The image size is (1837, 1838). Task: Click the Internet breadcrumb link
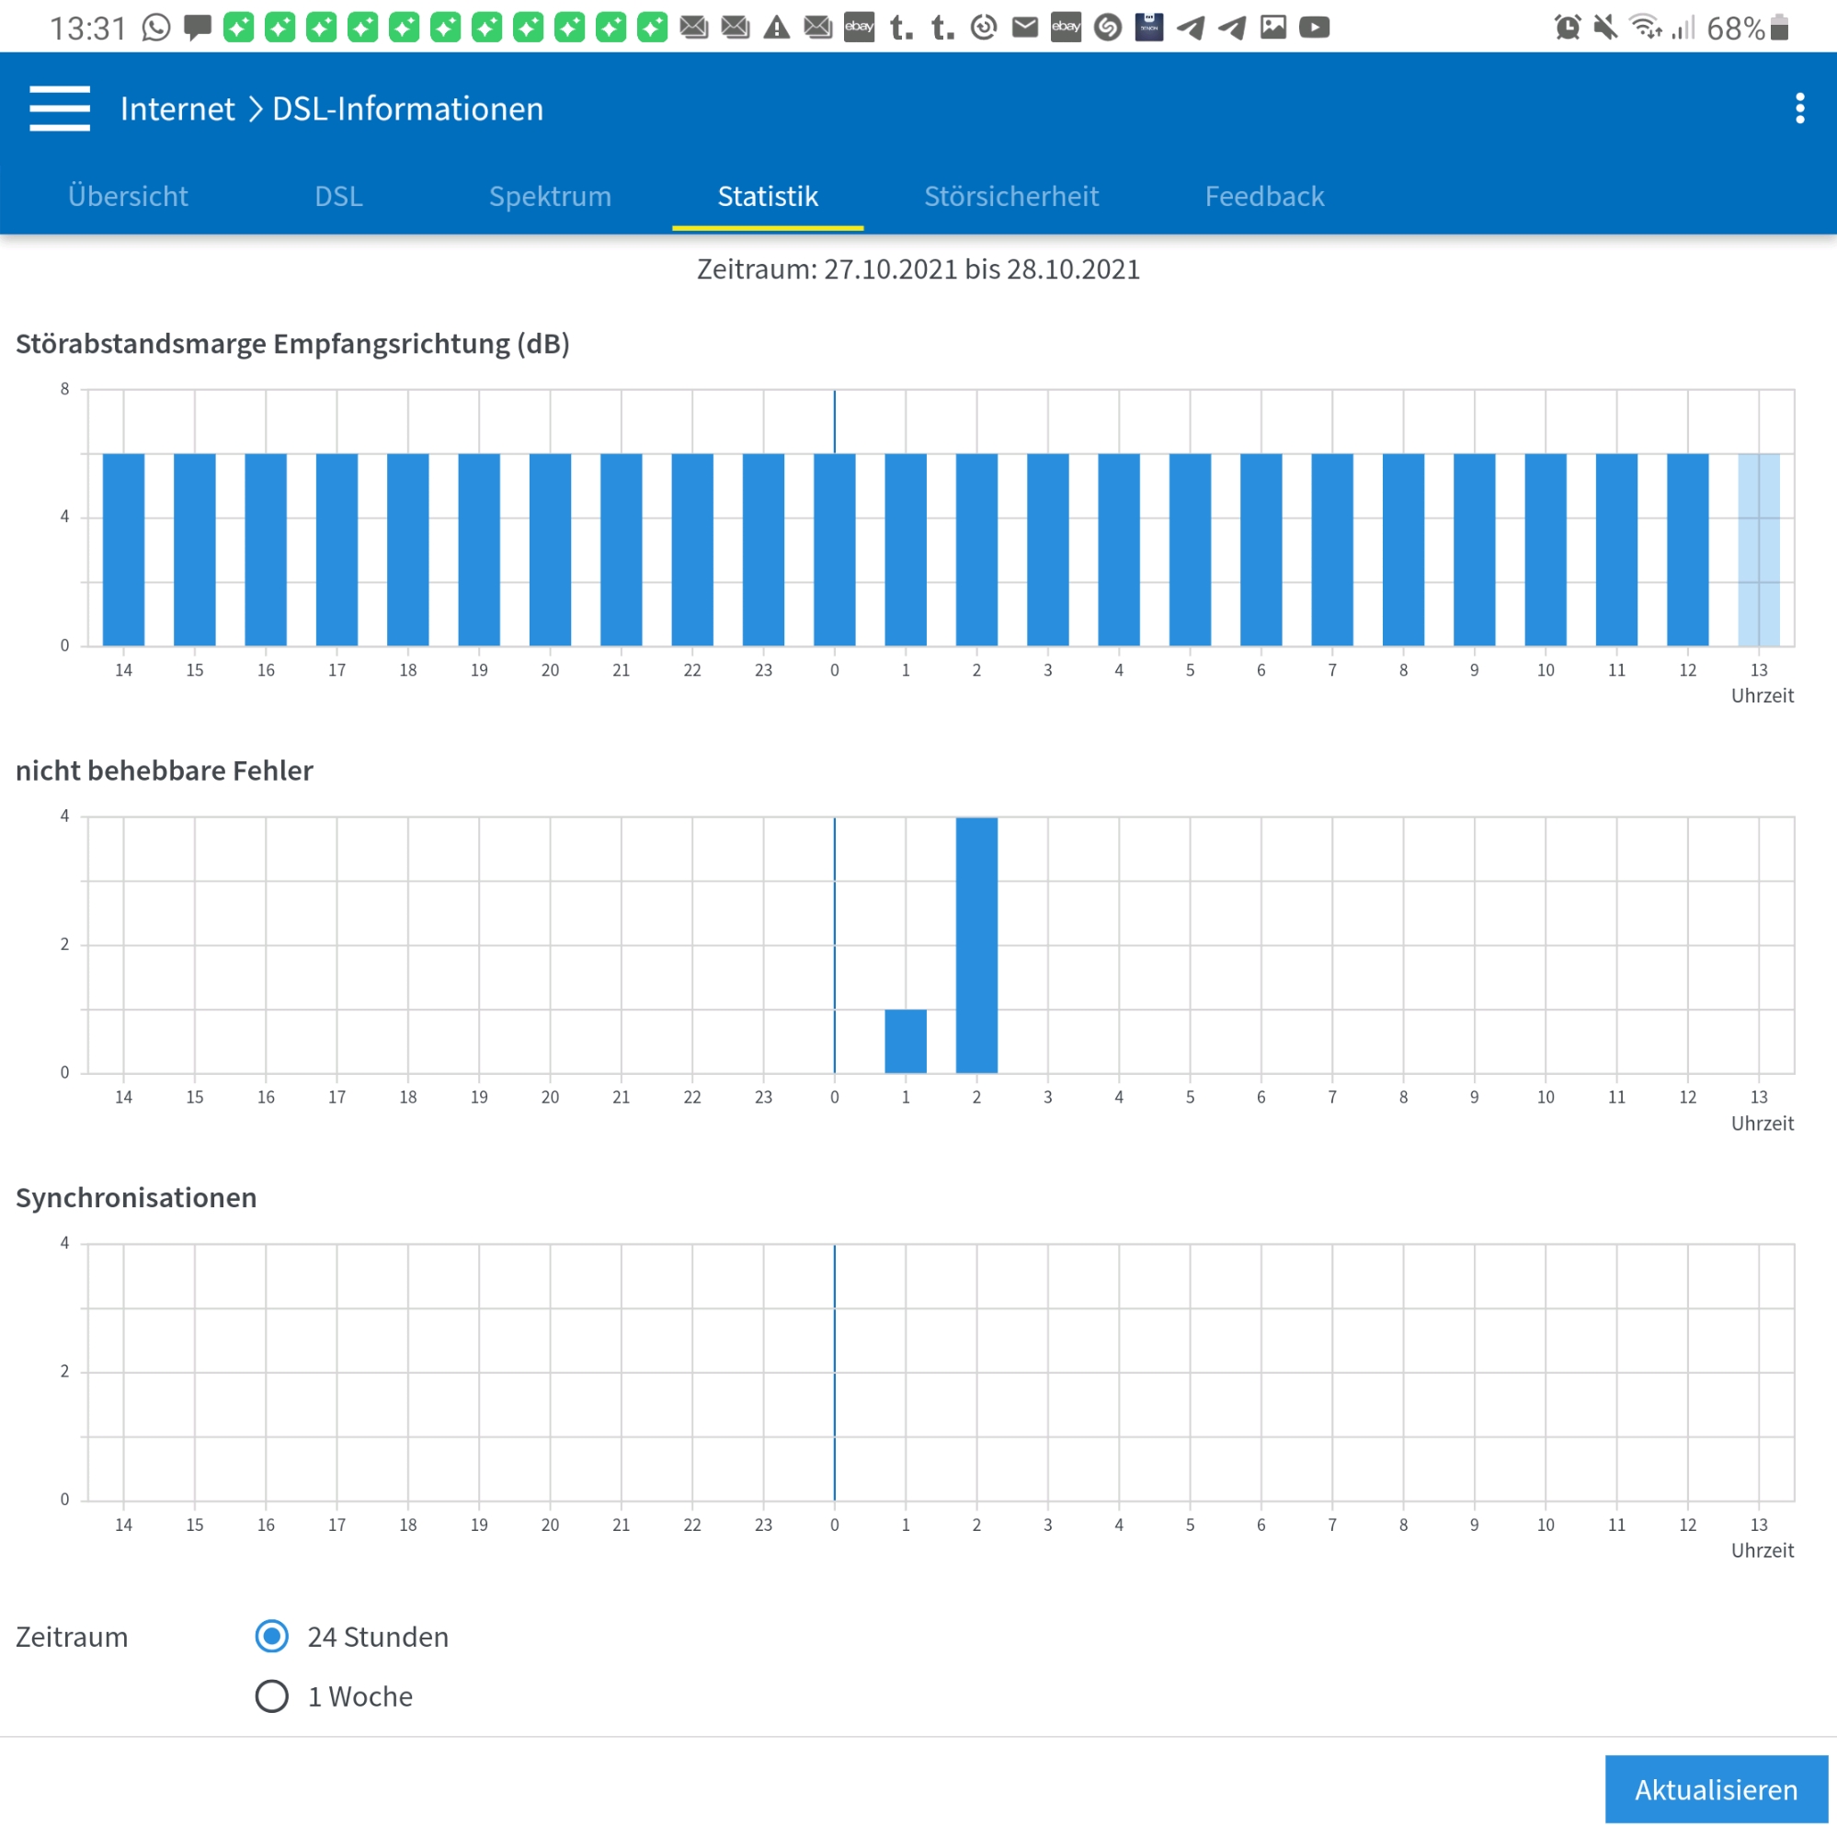click(x=177, y=108)
